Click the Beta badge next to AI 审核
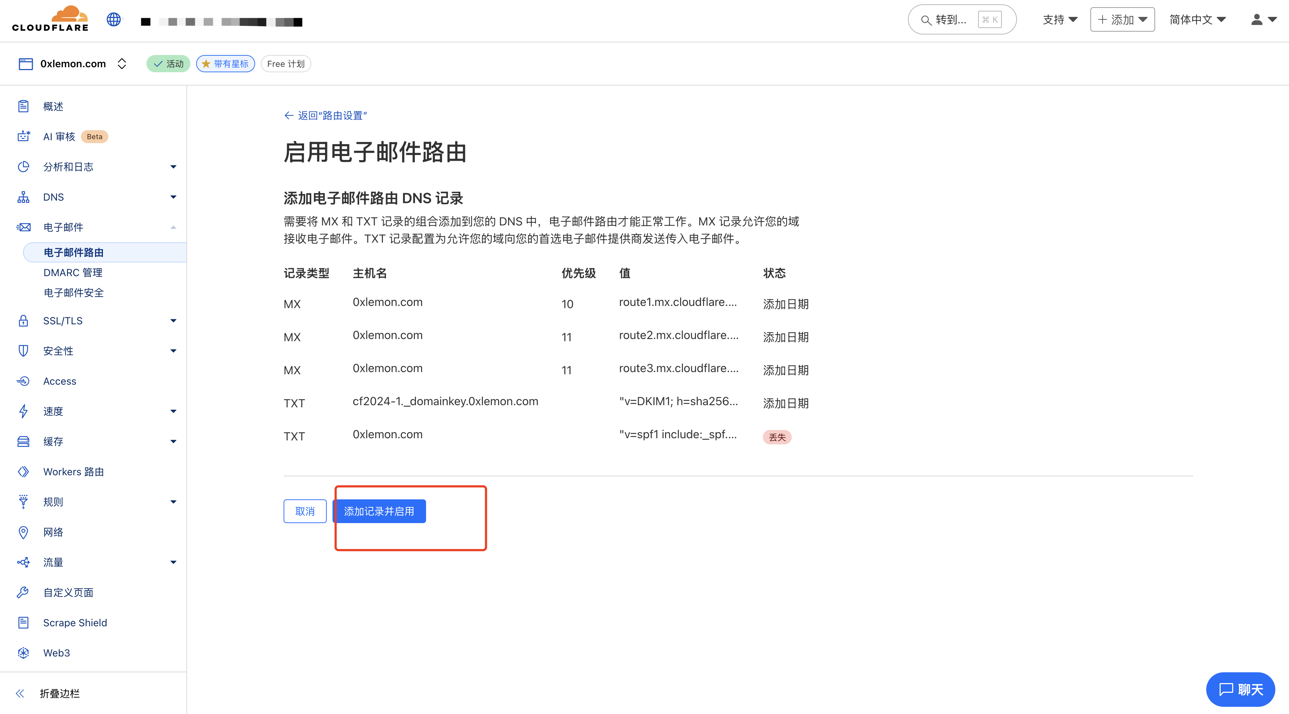 (x=94, y=137)
